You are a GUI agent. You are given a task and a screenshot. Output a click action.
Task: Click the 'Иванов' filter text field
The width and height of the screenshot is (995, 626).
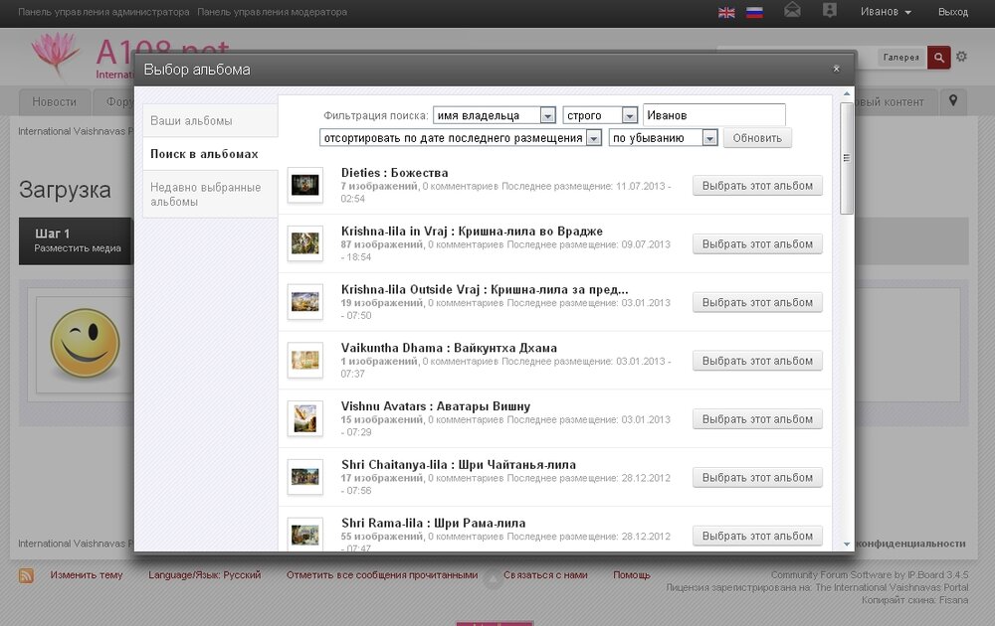coord(713,115)
